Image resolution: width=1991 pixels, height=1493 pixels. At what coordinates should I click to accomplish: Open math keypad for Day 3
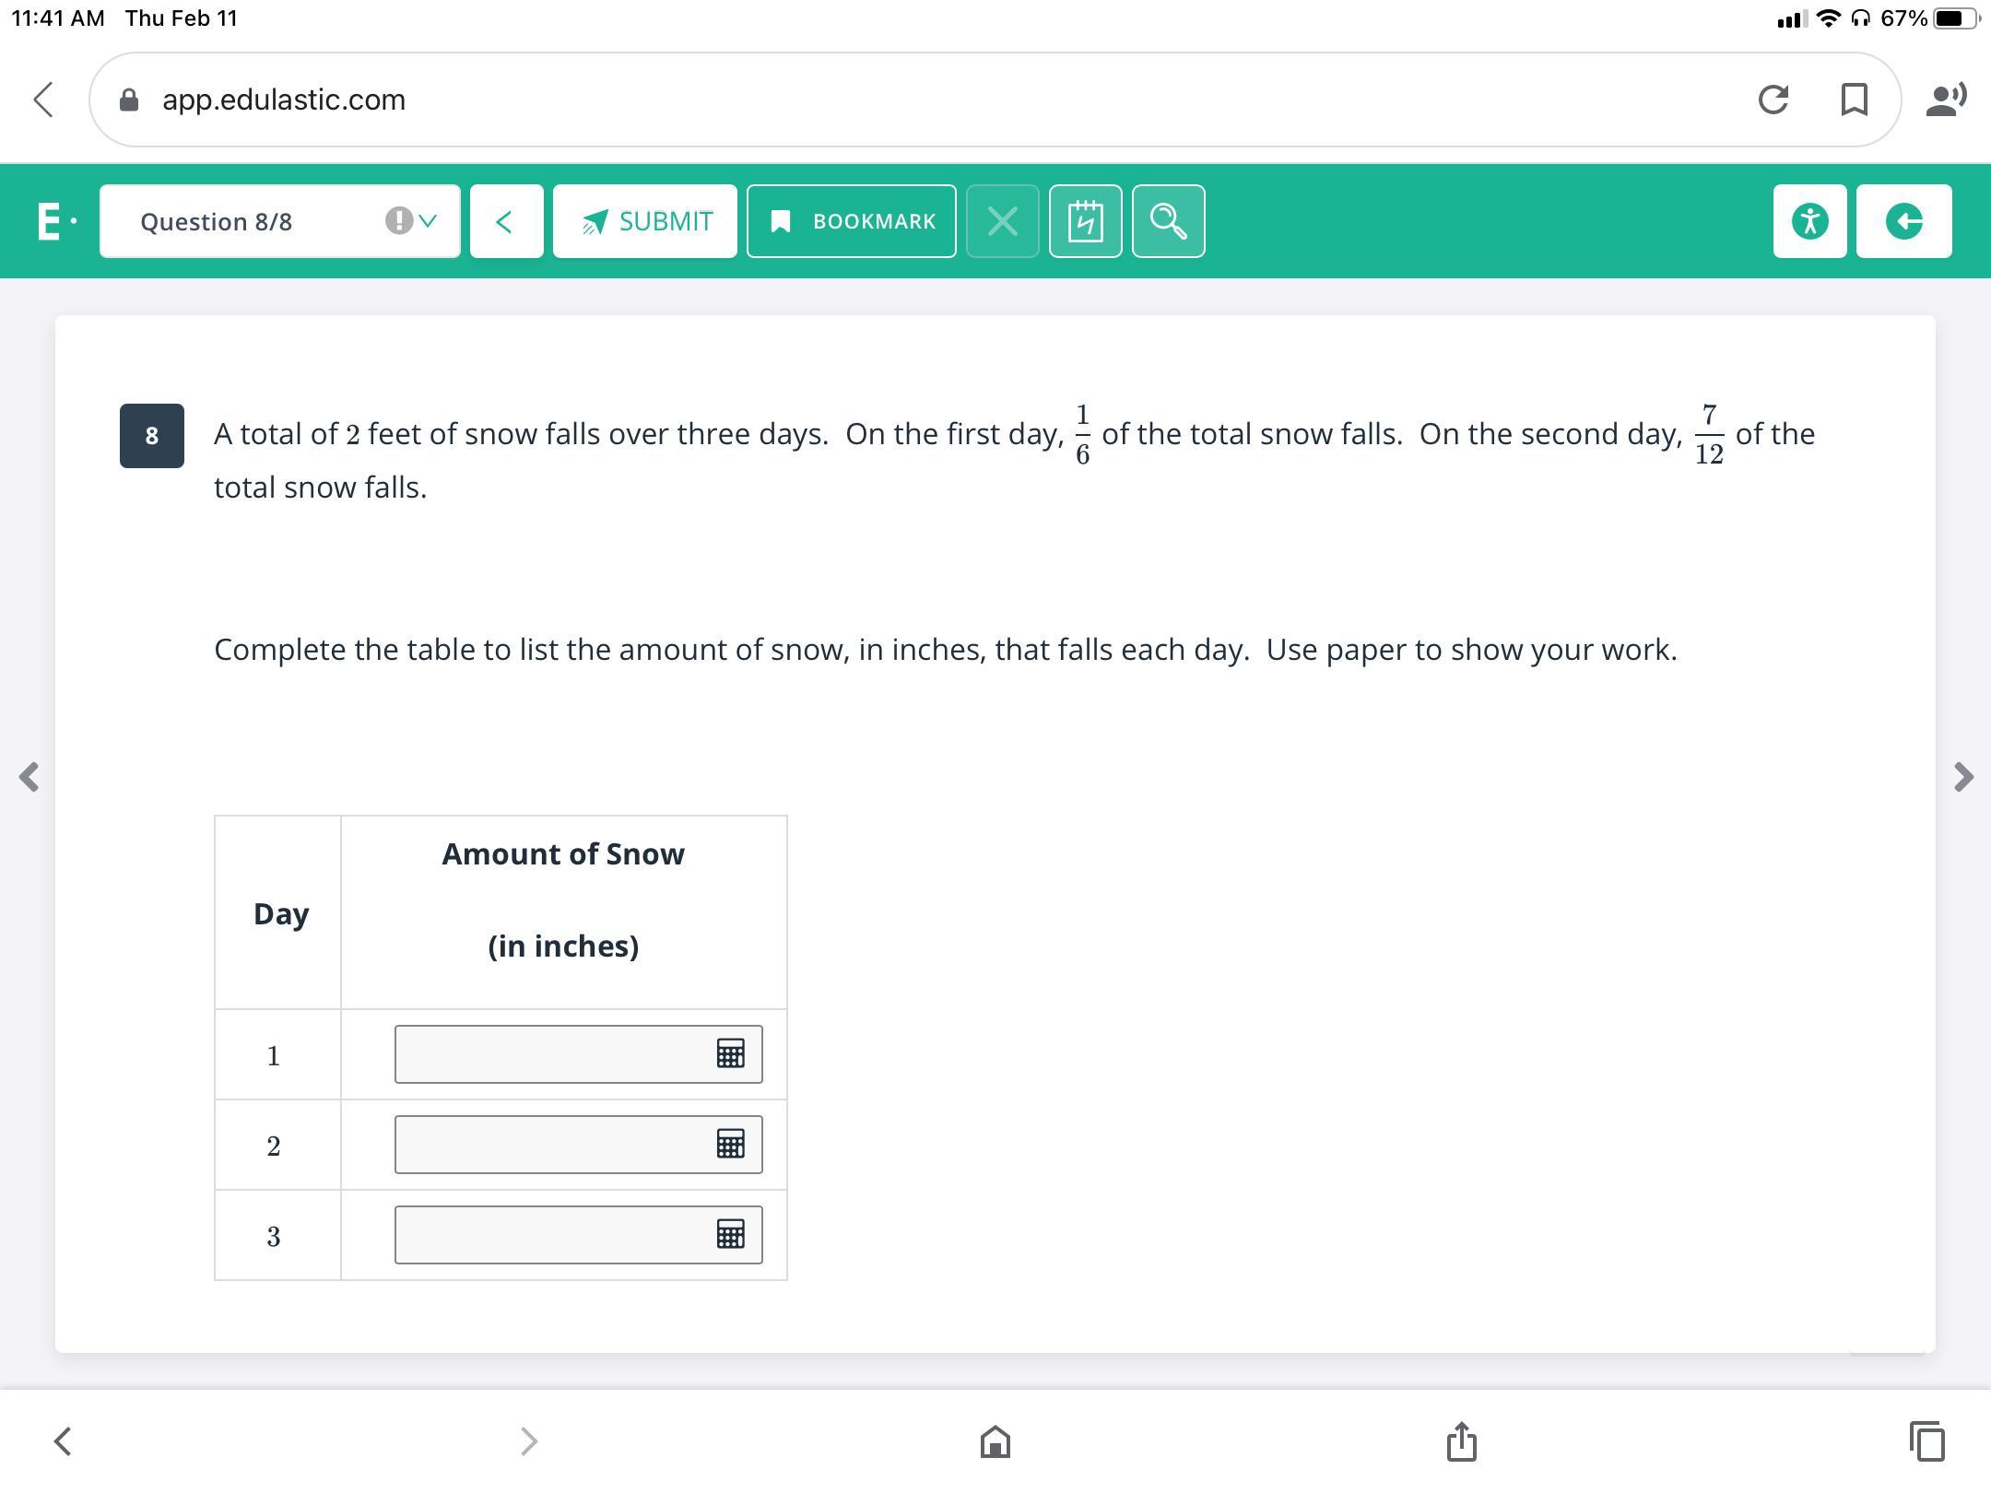730,1234
